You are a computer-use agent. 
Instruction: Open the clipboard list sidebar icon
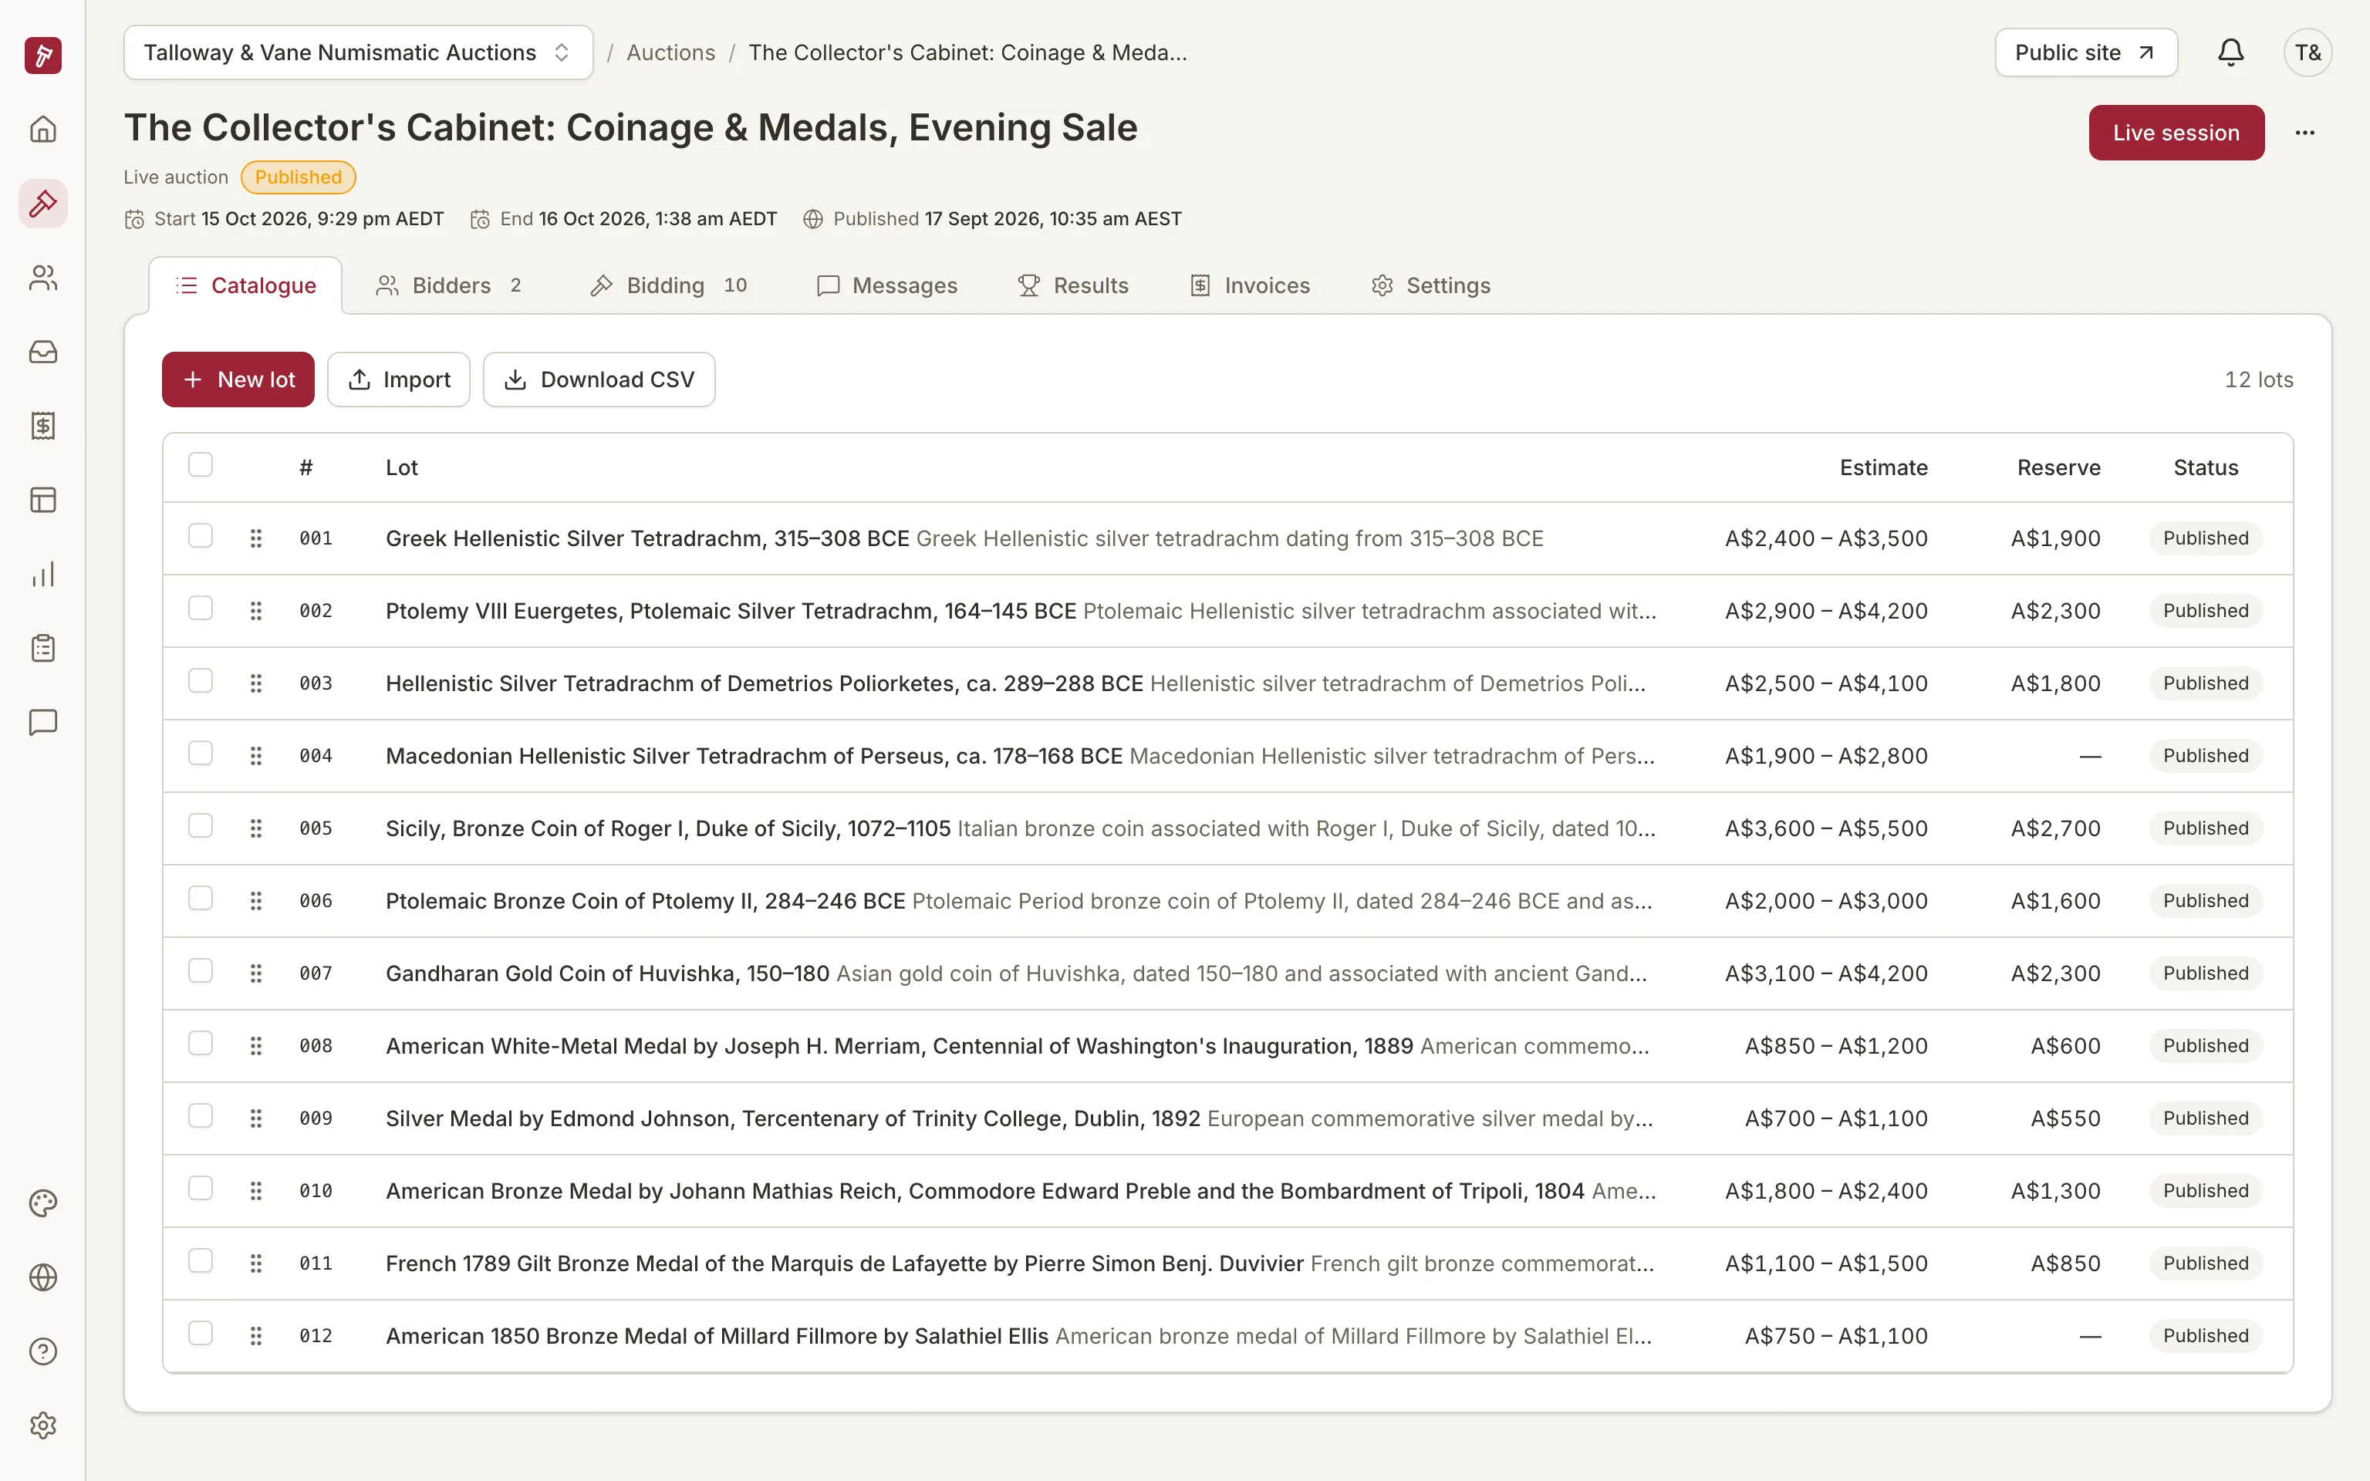(x=43, y=649)
